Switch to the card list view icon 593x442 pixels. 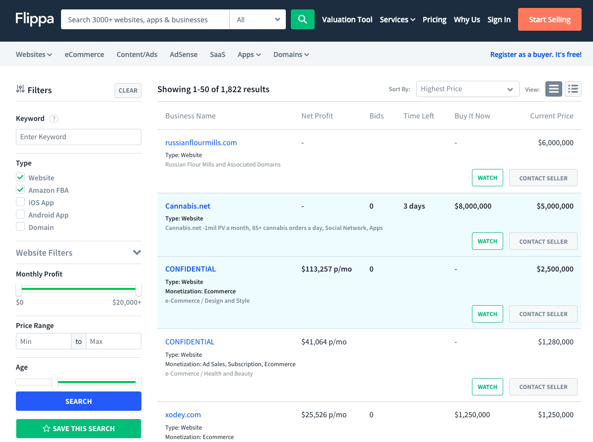pyautogui.click(x=554, y=89)
